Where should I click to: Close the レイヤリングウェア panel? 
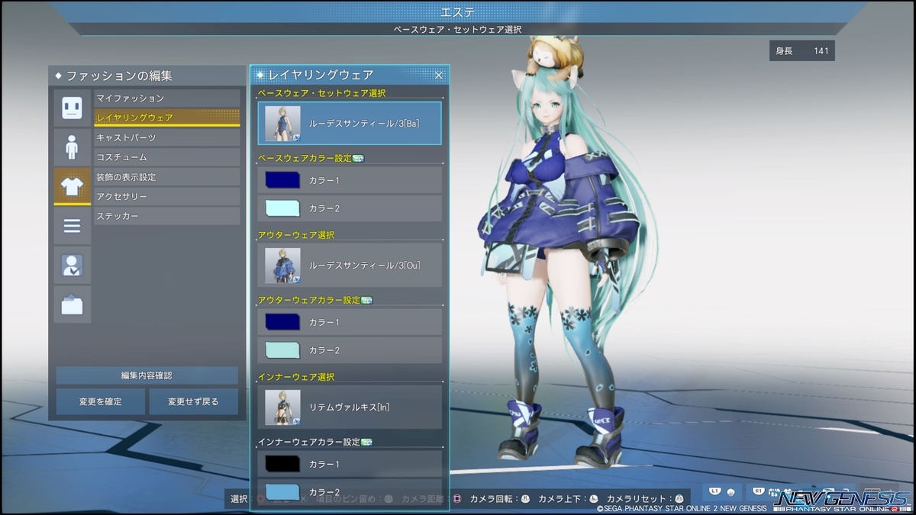pyautogui.click(x=439, y=75)
